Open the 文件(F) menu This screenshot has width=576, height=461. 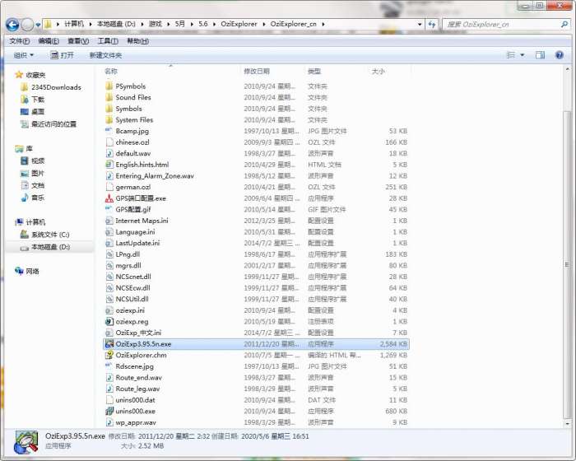[x=20, y=41]
